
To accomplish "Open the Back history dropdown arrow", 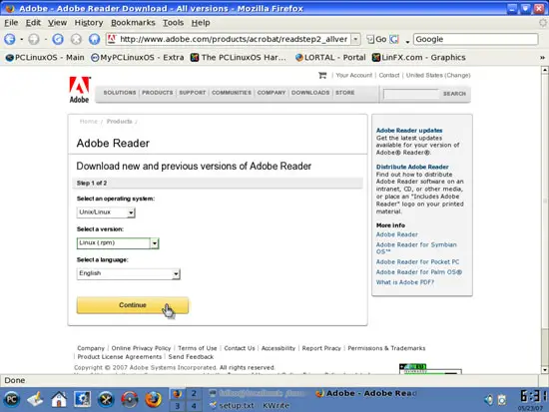I will tap(21, 39).
